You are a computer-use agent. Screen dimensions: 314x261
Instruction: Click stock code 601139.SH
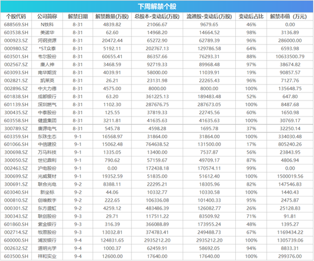[16, 105]
